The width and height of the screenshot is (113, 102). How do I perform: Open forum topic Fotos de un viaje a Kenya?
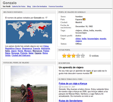click(x=73, y=84)
